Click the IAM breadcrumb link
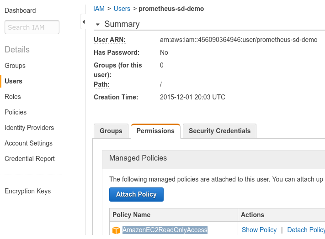The width and height of the screenshot is (325, 239). pos(99,9)
